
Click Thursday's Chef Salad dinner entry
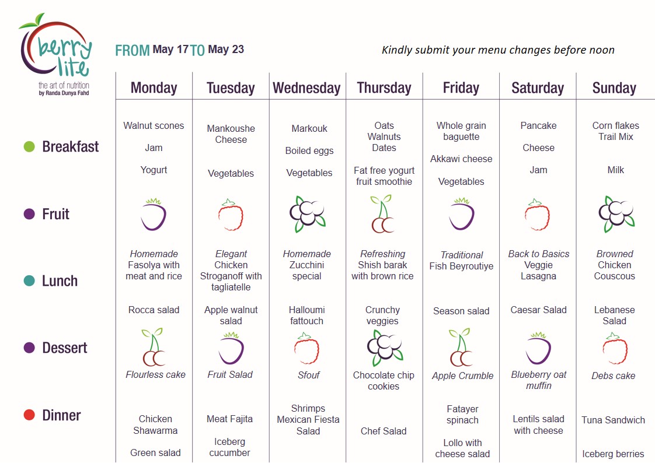click(384, 431)
